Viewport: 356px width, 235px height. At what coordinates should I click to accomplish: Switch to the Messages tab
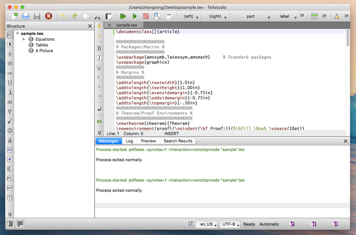[108, 141]
